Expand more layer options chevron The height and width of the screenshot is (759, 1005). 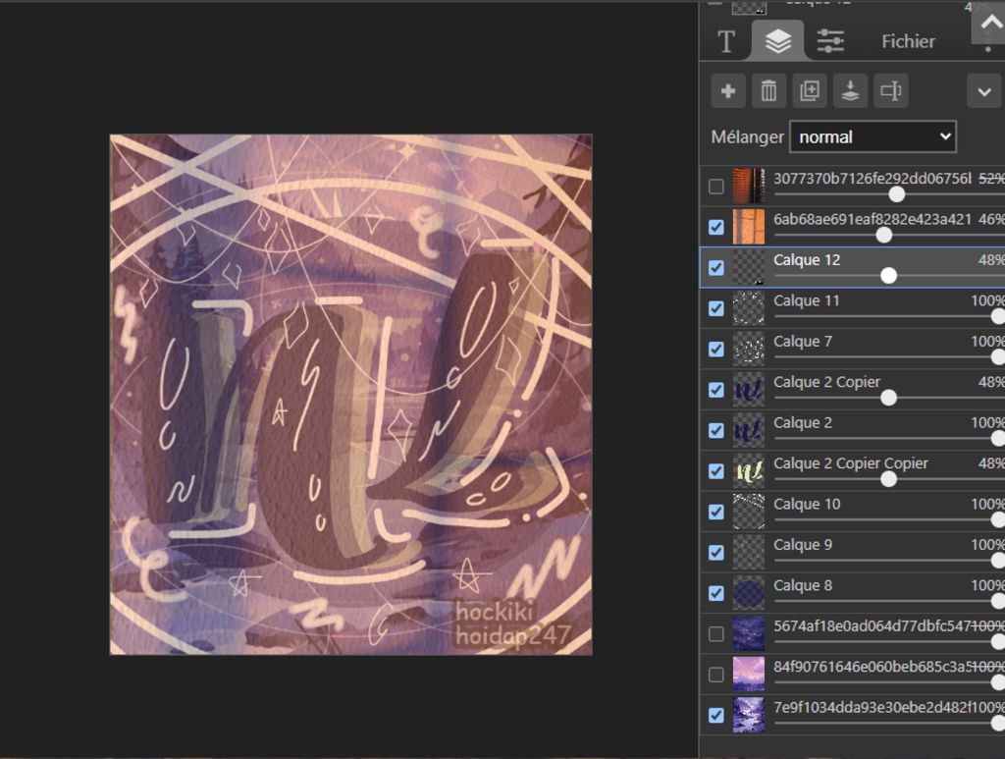coord(984,91)
